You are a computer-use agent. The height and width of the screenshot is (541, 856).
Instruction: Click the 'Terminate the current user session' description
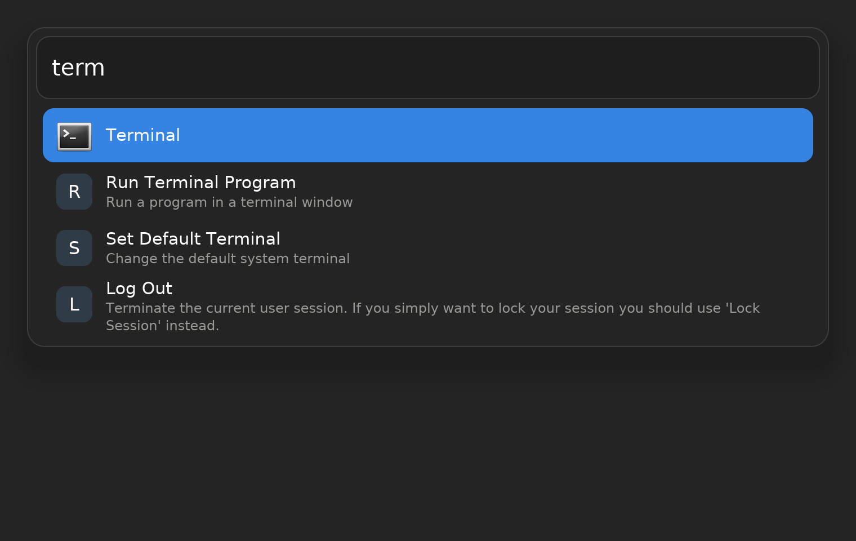click(x=433, y=317)
